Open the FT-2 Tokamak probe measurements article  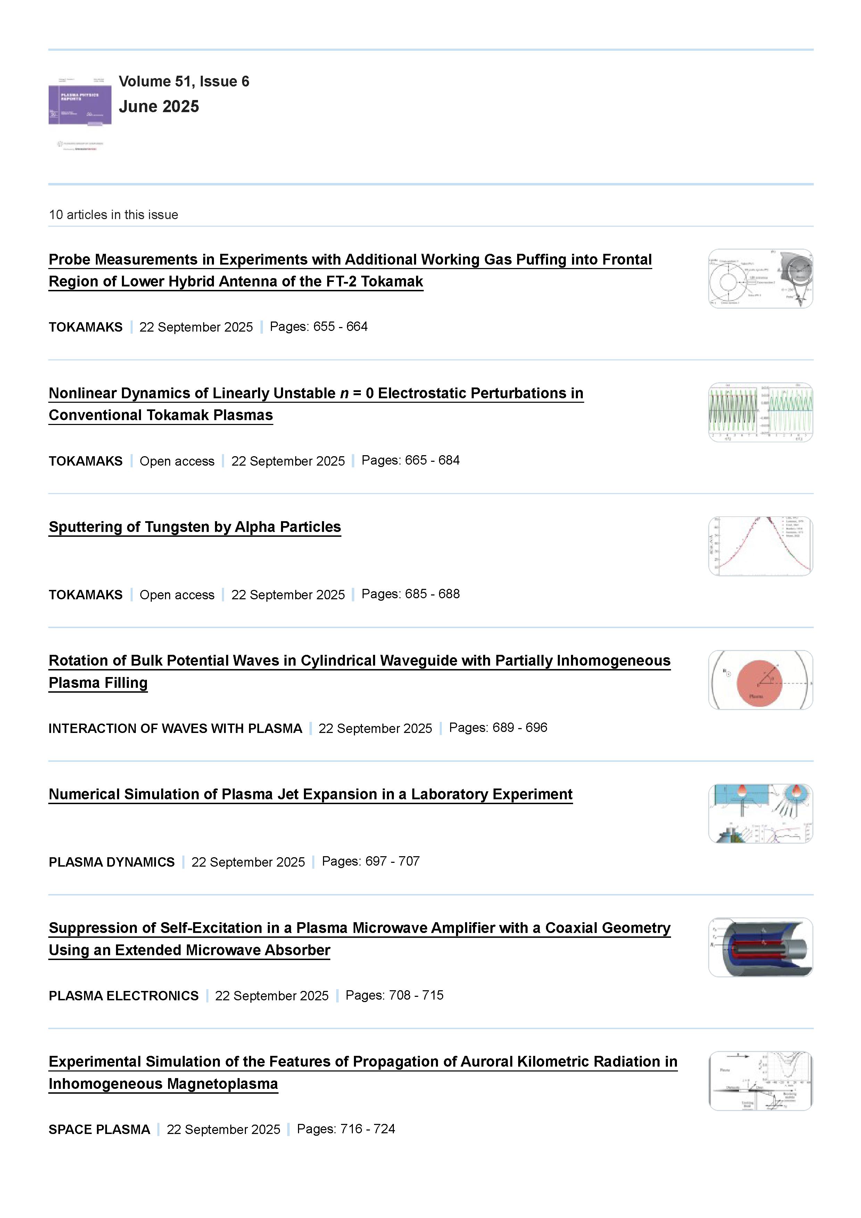[x=350, y=259]
